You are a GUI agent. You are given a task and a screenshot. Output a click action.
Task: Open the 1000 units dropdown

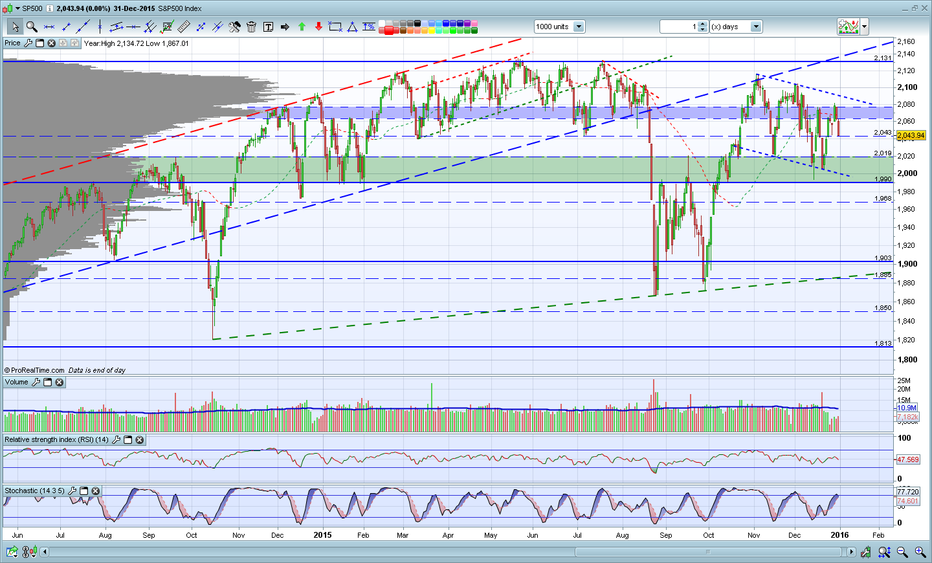pyautogui.click(x=579, y=27)
